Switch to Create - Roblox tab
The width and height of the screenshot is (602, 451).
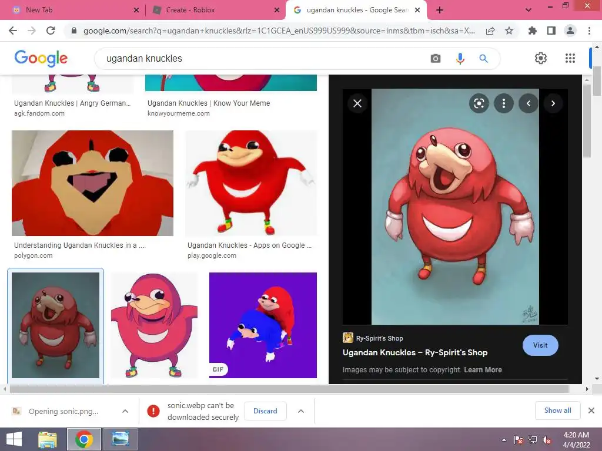[x=216, y=10]
